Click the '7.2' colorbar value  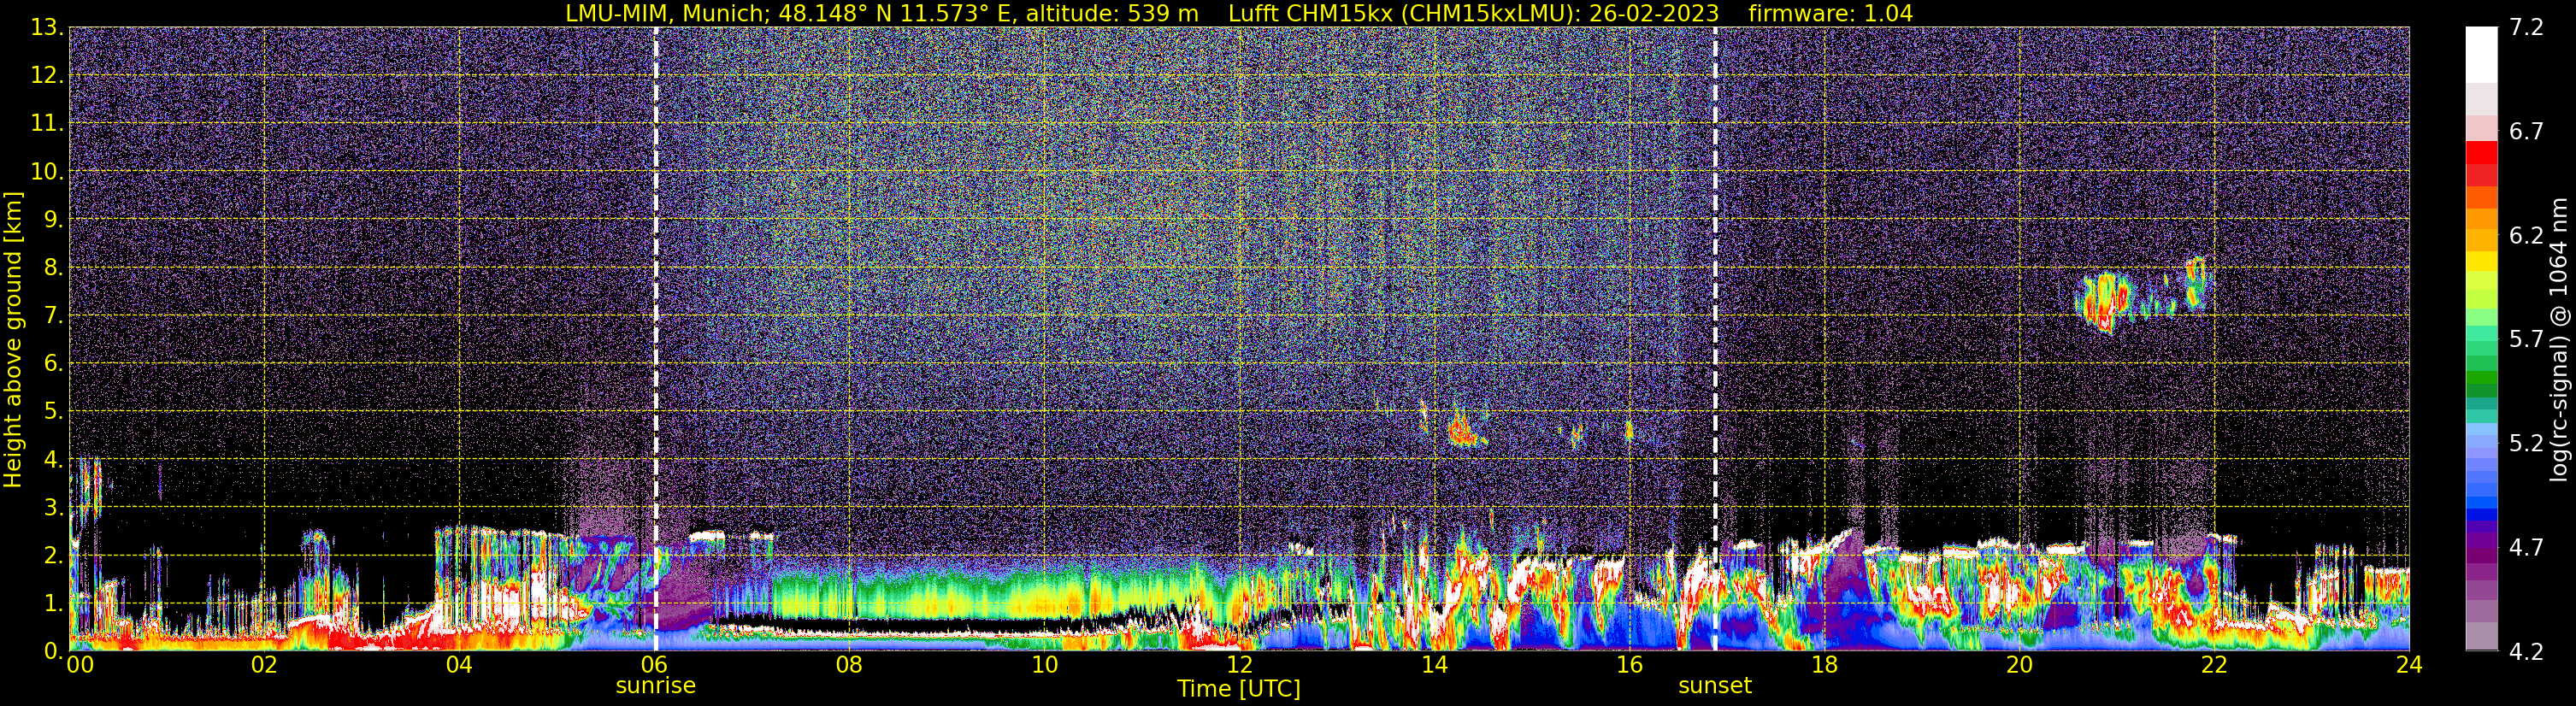(x=2526, y=27)
